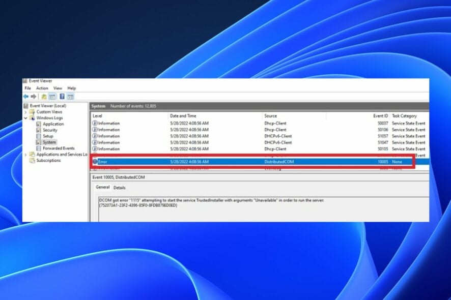
Task: Expand Applications and Services Logs arrow
Action: (x=25, y=155)
